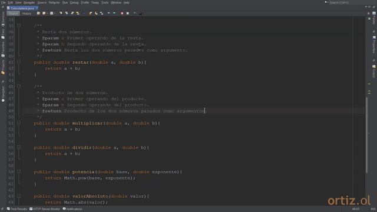Open the Projects side panel

pos(3,67)
